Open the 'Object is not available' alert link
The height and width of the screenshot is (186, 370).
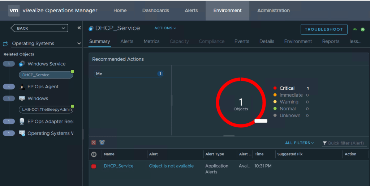[x=171, y=166]
